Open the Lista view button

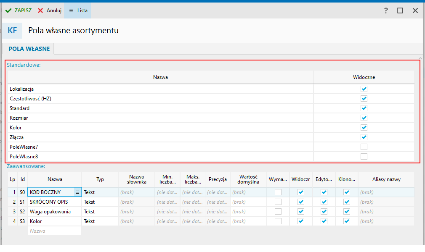pyautogui.click(x=78, y=10)
